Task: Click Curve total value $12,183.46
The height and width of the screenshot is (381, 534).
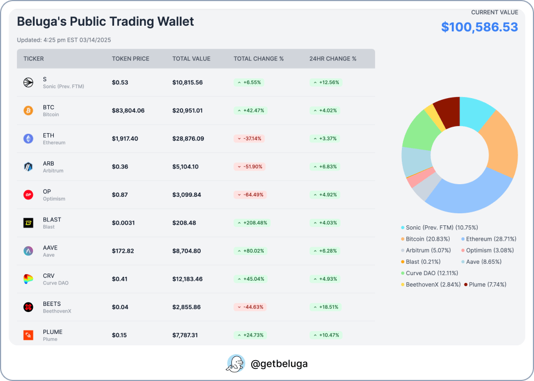Action: [x=188, y=279]
